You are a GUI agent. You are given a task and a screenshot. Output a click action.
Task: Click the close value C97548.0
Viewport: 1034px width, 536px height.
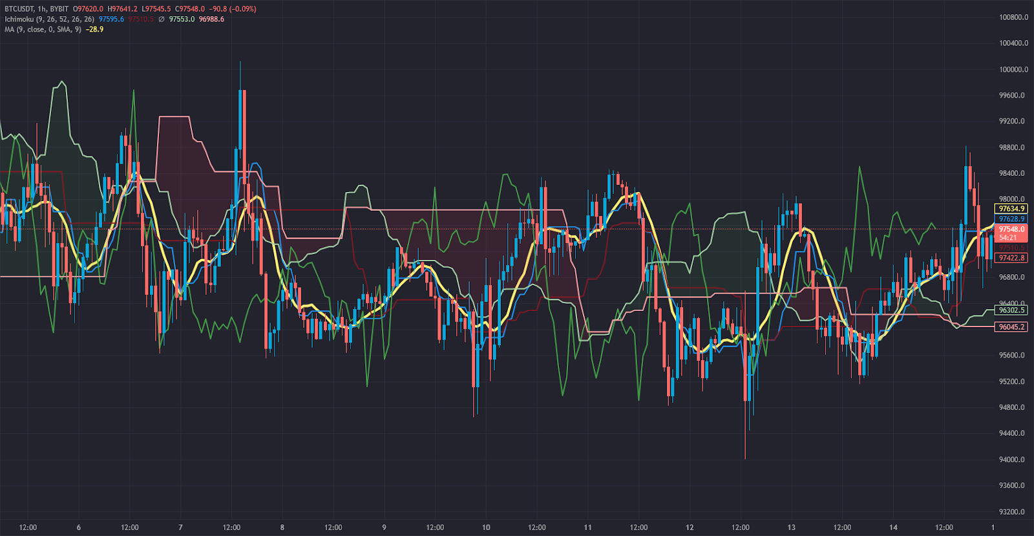(190, 9)
